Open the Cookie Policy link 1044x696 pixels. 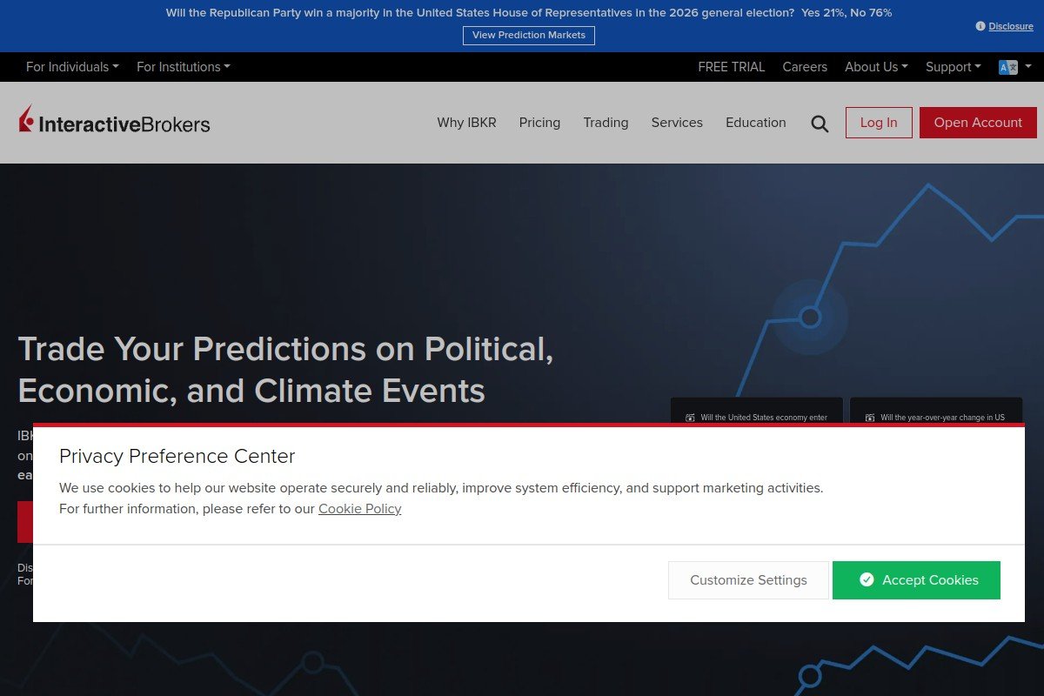[x=360, y=509]
